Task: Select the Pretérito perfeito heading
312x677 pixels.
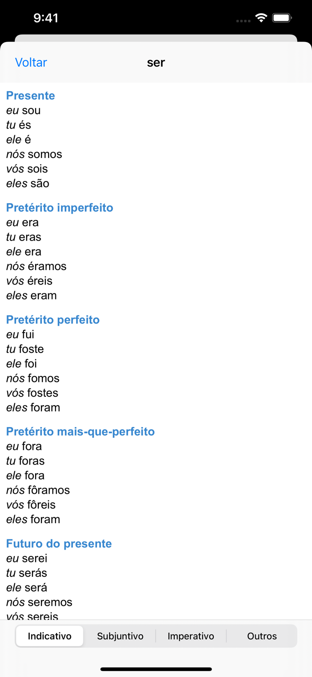Action: point(53,320)
